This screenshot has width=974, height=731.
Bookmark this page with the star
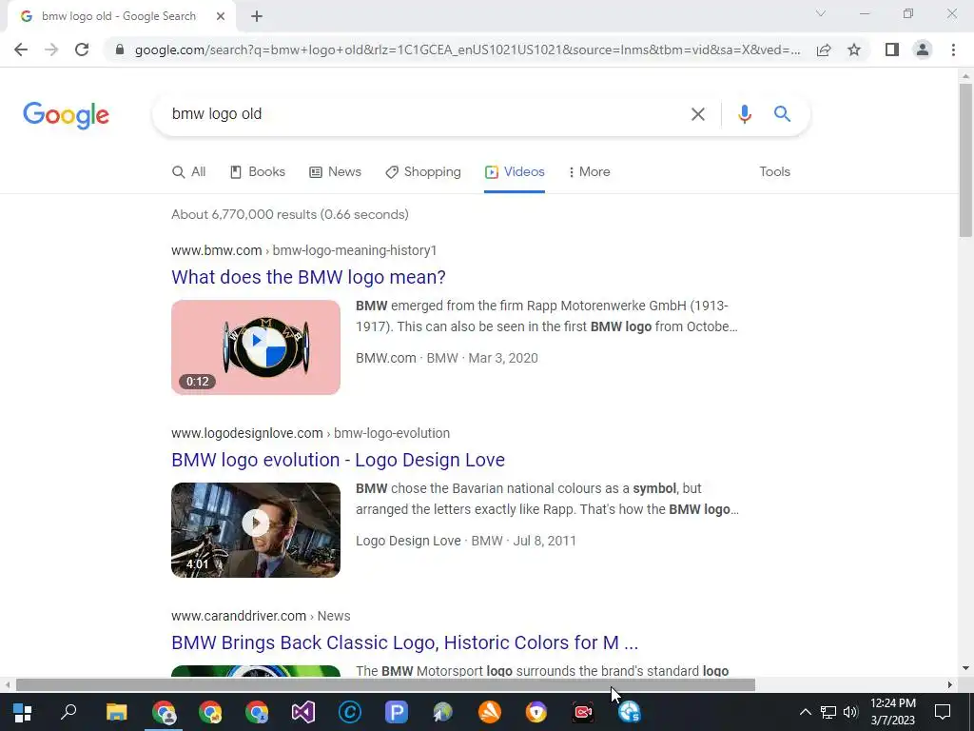(854, 49)
